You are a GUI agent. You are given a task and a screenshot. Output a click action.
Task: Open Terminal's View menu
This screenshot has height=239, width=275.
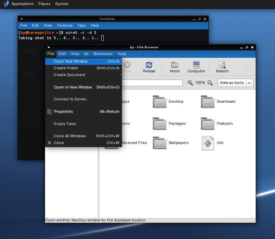pos(48,25)
